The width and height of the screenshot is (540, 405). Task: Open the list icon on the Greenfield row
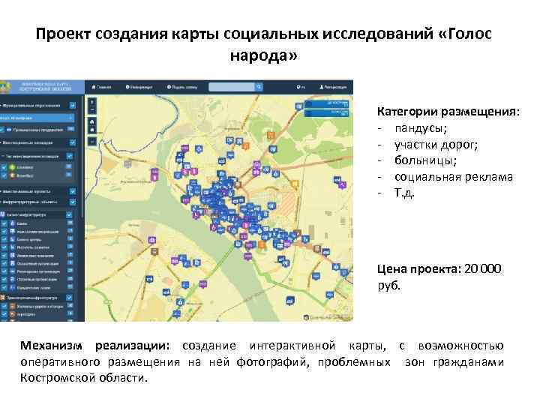(x=69, y=166)
